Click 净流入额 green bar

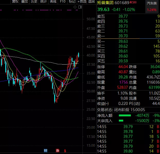(x=125, y=116)
